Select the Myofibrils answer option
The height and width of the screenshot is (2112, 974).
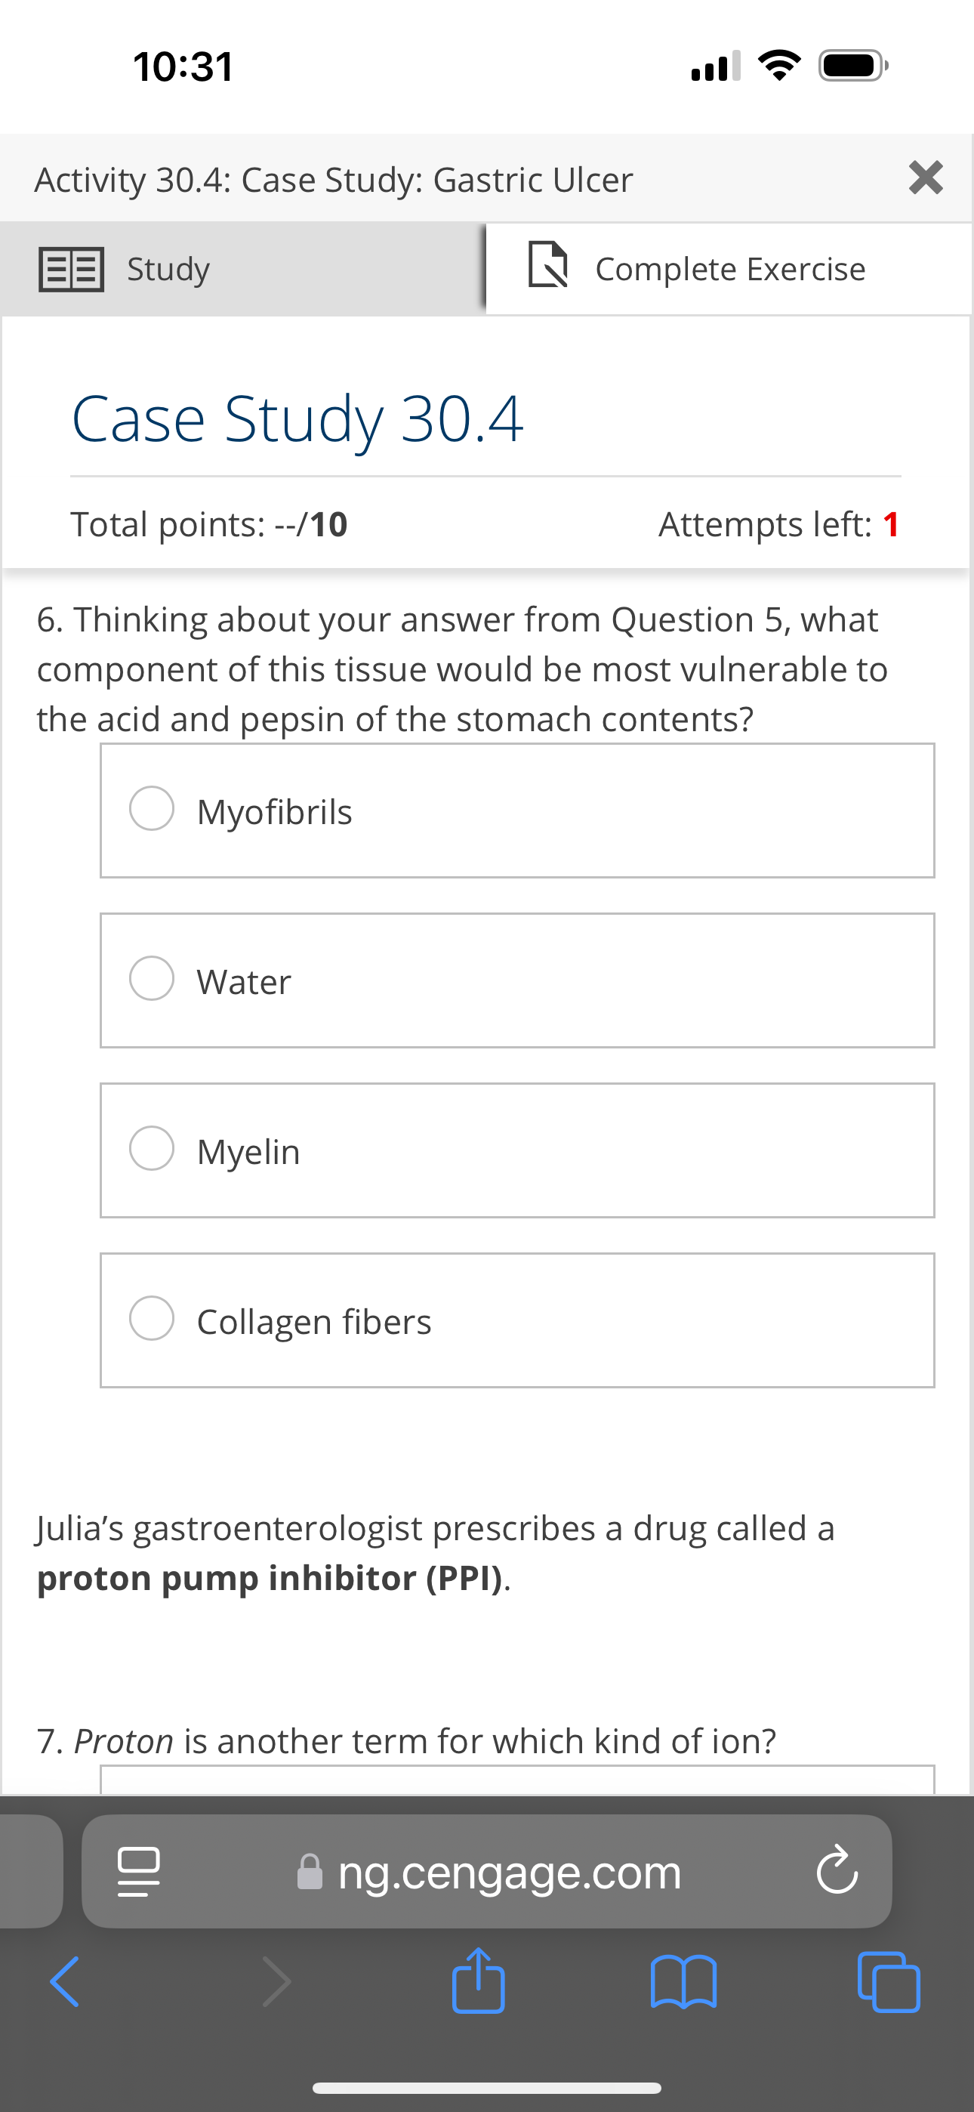(x=151, y=808)
